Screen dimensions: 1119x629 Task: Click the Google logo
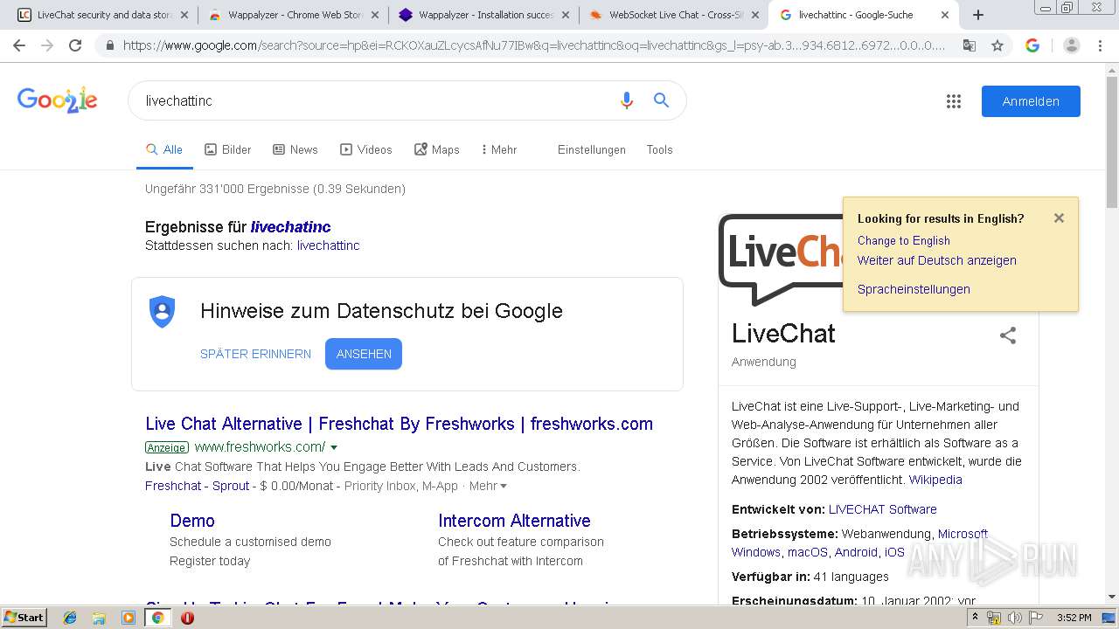click(58, 100)
